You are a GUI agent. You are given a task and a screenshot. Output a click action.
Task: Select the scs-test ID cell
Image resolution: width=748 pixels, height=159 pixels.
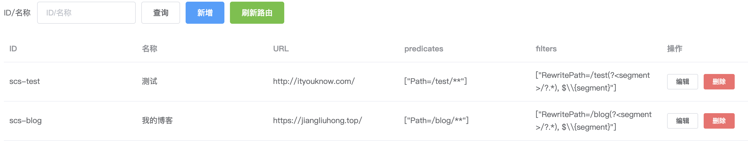[x=25, y=81]
